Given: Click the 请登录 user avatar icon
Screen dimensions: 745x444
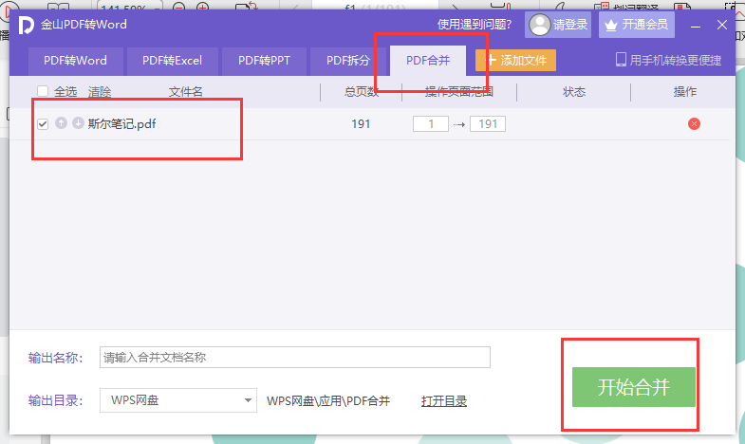Looking at the screenshot, I should 540,25.
